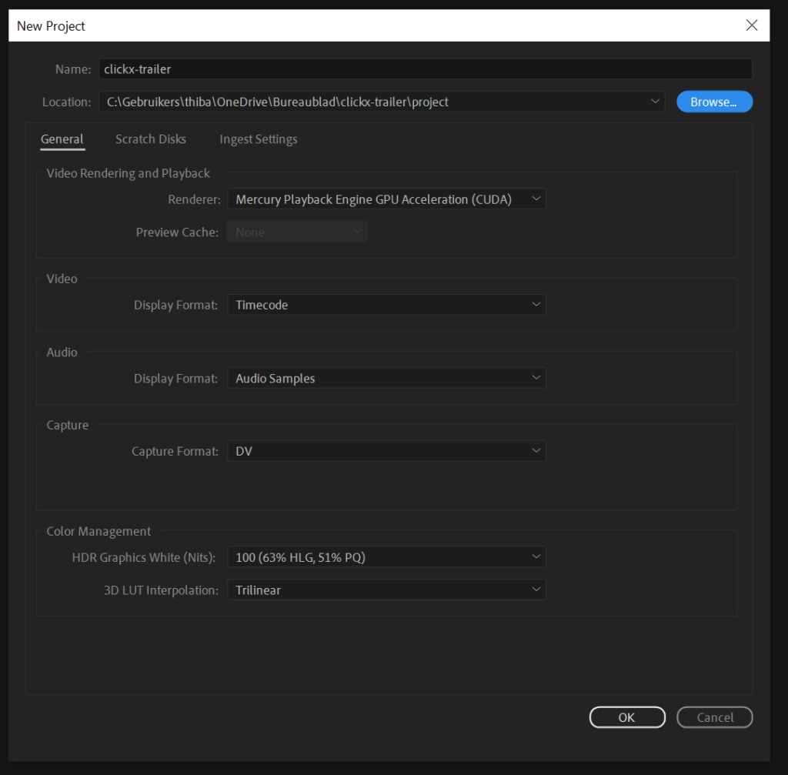Click the Color Management section label
Screen dimensions: 788x775
tap(98, 531)
